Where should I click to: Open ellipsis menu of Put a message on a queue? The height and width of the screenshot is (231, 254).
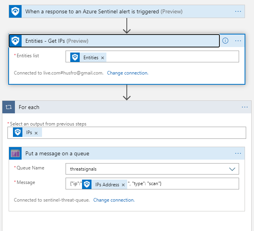point(238,153)
